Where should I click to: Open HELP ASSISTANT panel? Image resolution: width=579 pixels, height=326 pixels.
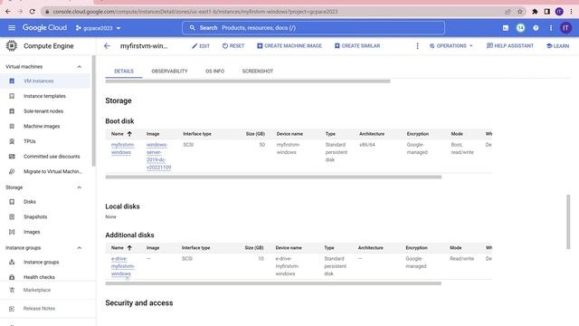(x=510, y=46)
